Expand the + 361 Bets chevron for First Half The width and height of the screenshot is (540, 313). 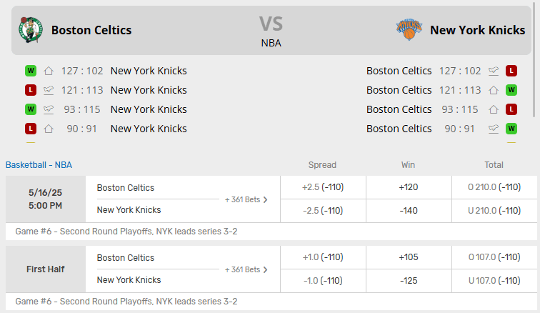(x=265, y=269)
